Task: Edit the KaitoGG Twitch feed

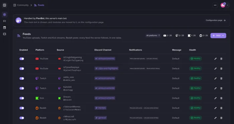Action: (x=215, y=88)
